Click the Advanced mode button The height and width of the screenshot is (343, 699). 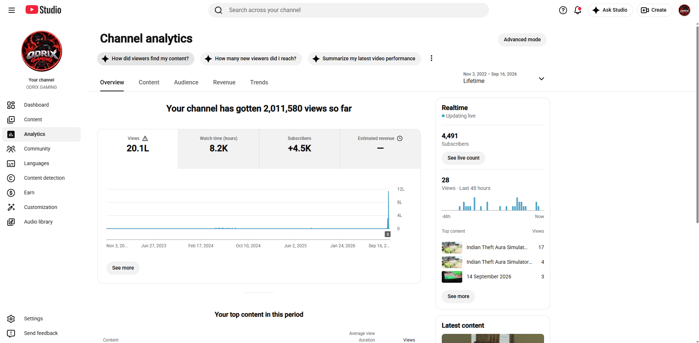[x=522, y=40]
